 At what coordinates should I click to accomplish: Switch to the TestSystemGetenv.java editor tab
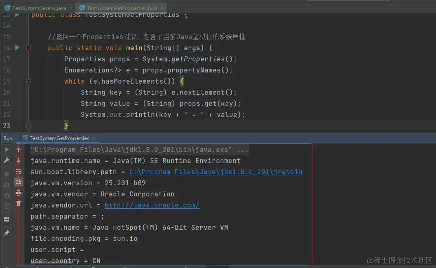click(39, 8)
